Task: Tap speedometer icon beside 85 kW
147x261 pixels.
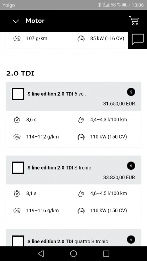Action: pos(81,39)
